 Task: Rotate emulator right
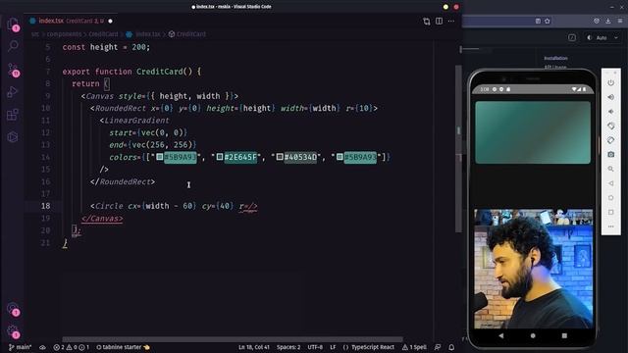pyautogui.click(x=610, y=140)
